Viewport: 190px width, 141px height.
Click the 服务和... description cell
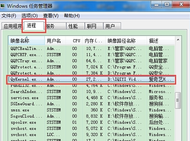click(x=159, y=98)
